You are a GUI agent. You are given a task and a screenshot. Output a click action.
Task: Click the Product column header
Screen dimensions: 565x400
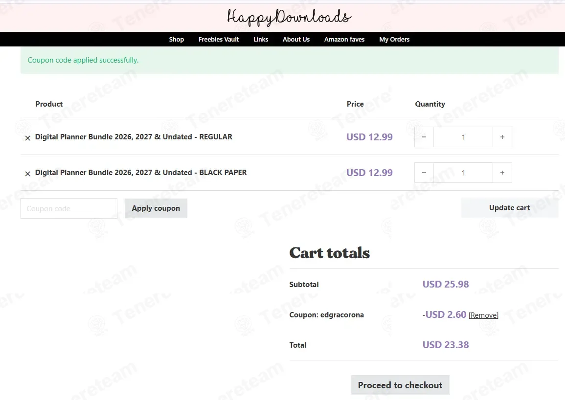tap(49, 104)
